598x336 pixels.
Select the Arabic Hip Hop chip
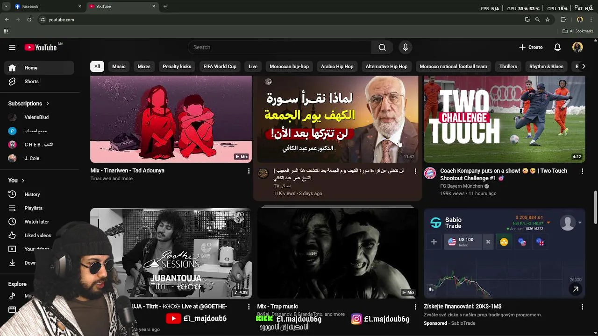(337, 66)
